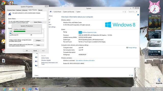
Task: Expand the chevron after Control Panel breadcrumb
Action: 62,12
